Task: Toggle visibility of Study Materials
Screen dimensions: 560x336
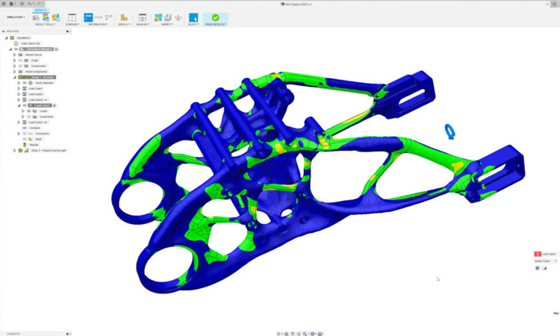Action: coord(25,83)
